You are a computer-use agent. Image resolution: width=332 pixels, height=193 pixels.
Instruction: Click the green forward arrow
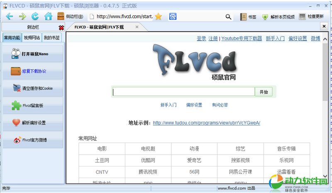pos(22,17)
